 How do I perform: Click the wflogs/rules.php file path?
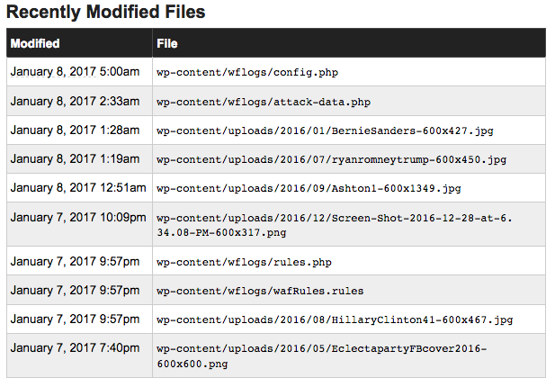pyautogui.click(x=244, y=262)
